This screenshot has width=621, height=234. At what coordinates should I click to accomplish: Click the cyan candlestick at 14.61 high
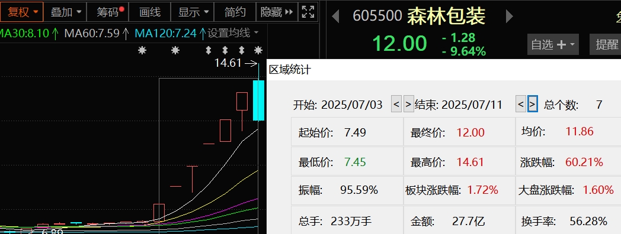click(258, 100)
